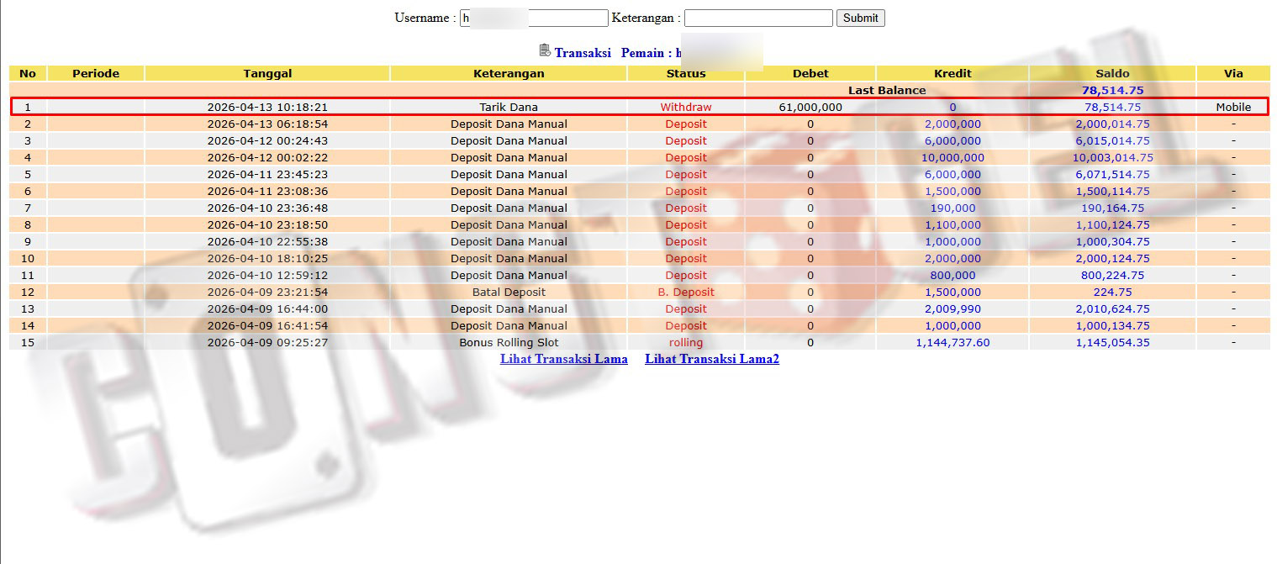Focus the Keterangan text field
1277x564 pixels.
(x=757, y=18)
